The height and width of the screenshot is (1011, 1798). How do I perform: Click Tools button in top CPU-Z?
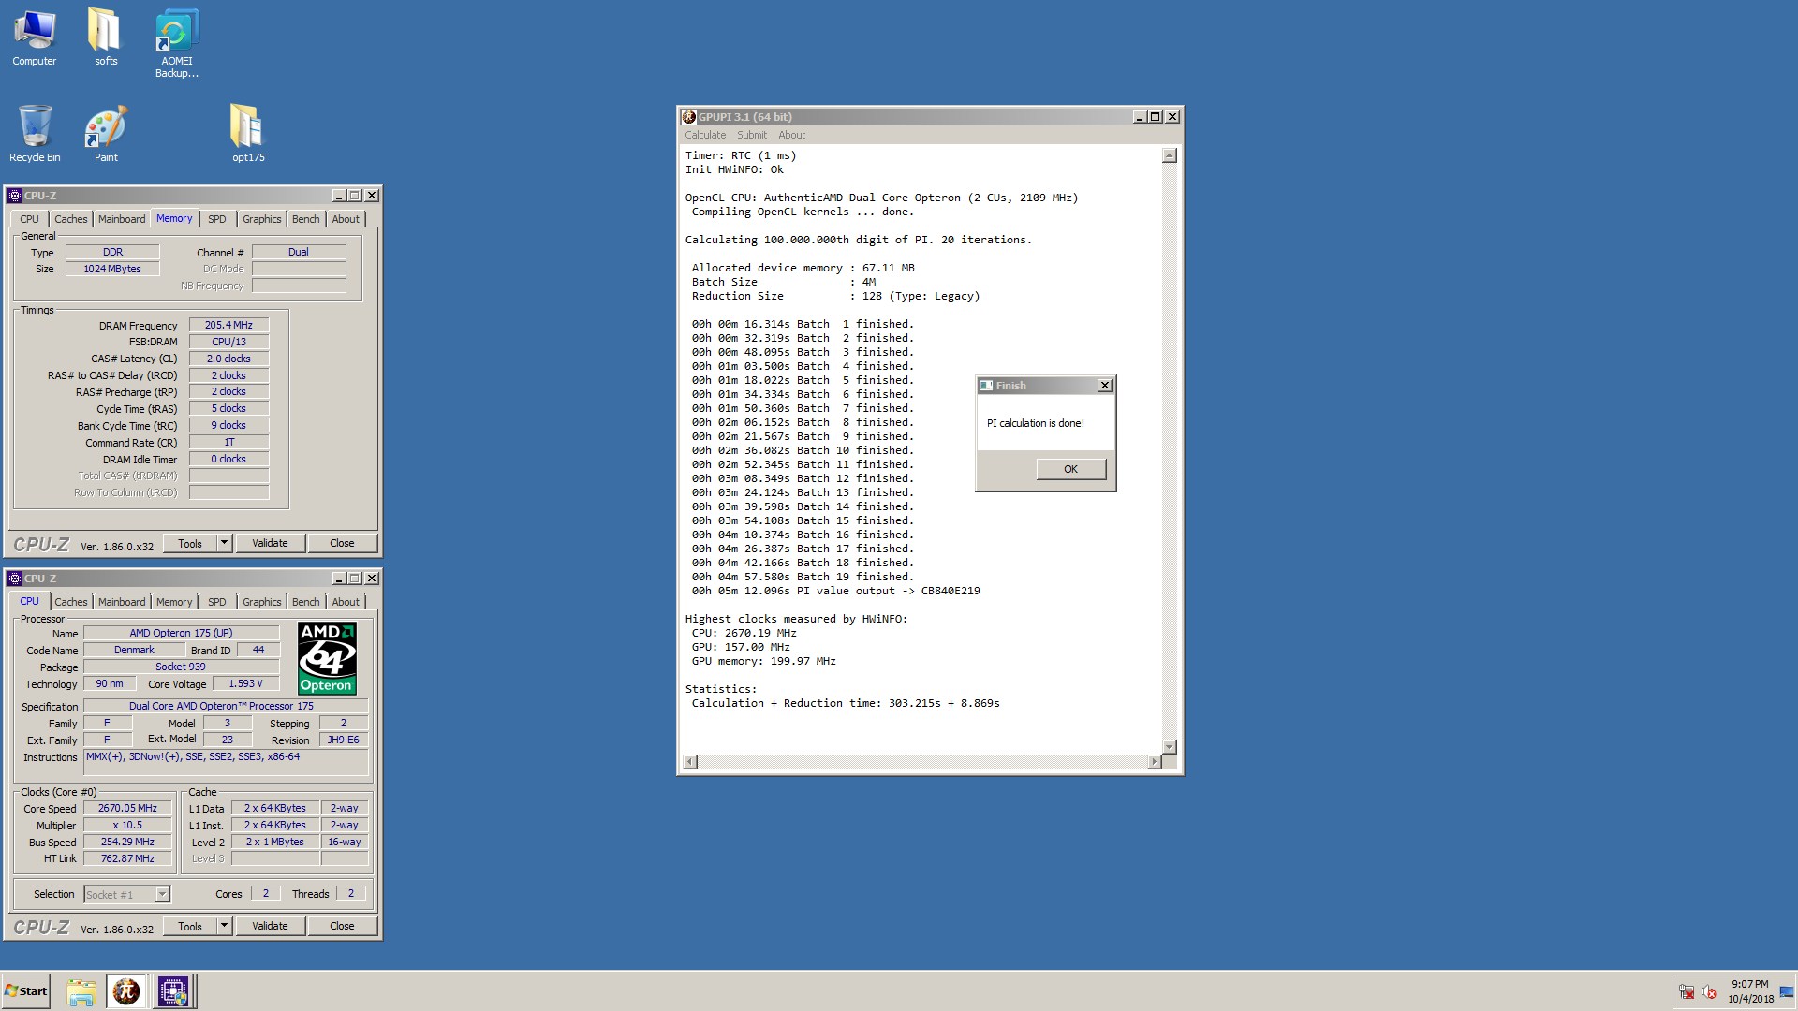pyautogui.click(x=190, y=543)
